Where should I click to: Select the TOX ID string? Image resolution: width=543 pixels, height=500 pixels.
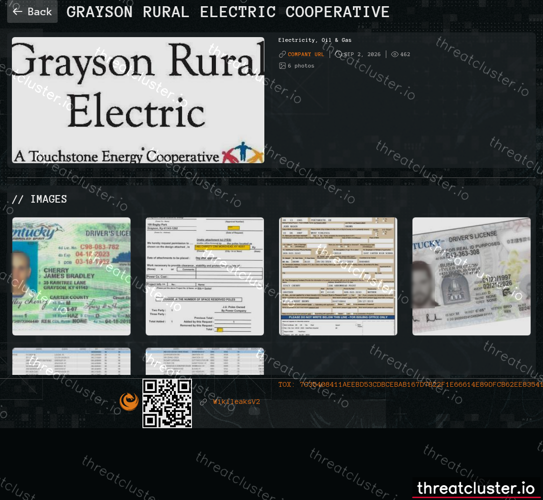coord(411,384)
